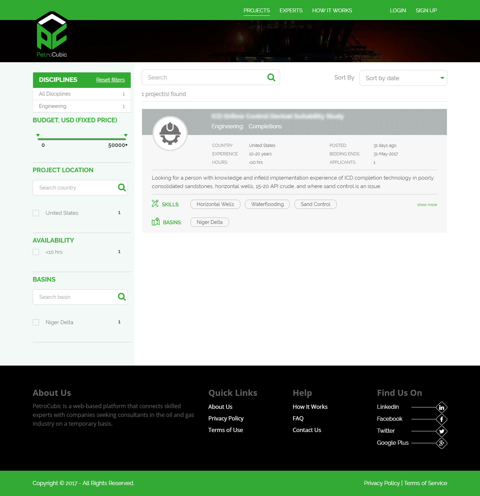Open PetroCubic LinkedIn icon in footer
This screenshot has height=496, width=480.
[x=441, y=407]
